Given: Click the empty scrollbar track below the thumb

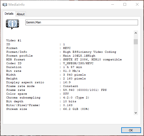Looking at the screenshot, I should pos(136,77).
